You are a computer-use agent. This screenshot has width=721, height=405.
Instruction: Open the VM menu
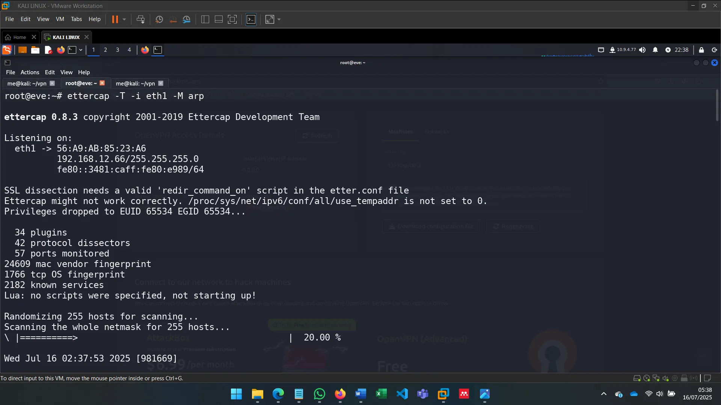click(60, 19)
